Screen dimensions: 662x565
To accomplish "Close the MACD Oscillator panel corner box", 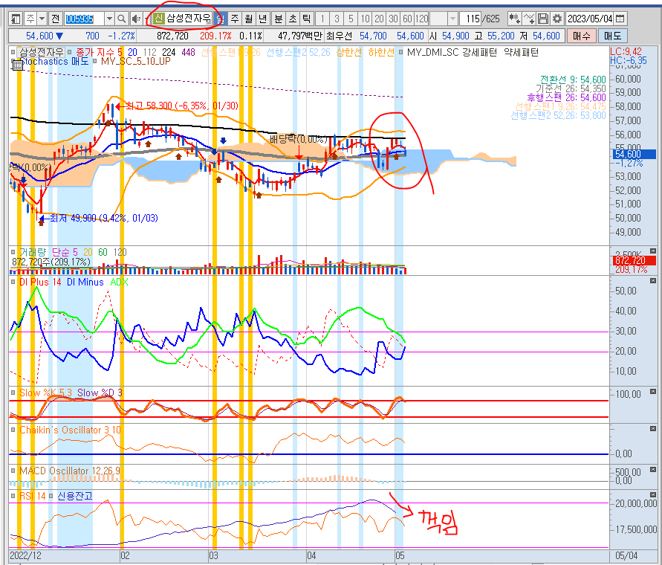I will 652,470.
